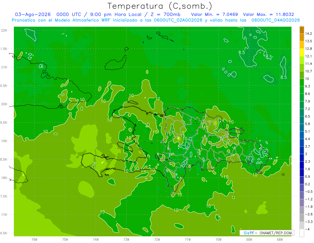Click the '-3.3' legend value

[309, 222]
